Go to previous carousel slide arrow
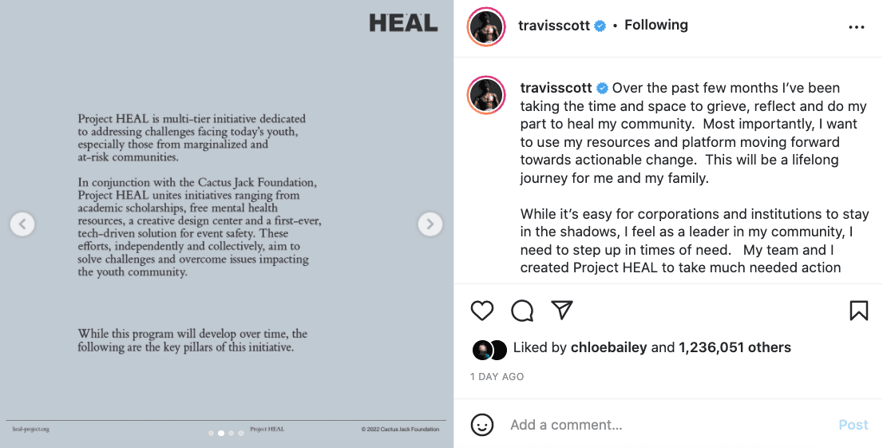Viewport: 883px width, 448px height. click(x=22, y=224)
